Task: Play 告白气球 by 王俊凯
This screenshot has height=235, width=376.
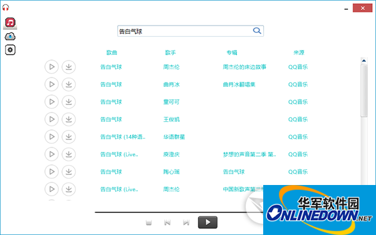Action: pyautogui.click(x=51, y=119)
